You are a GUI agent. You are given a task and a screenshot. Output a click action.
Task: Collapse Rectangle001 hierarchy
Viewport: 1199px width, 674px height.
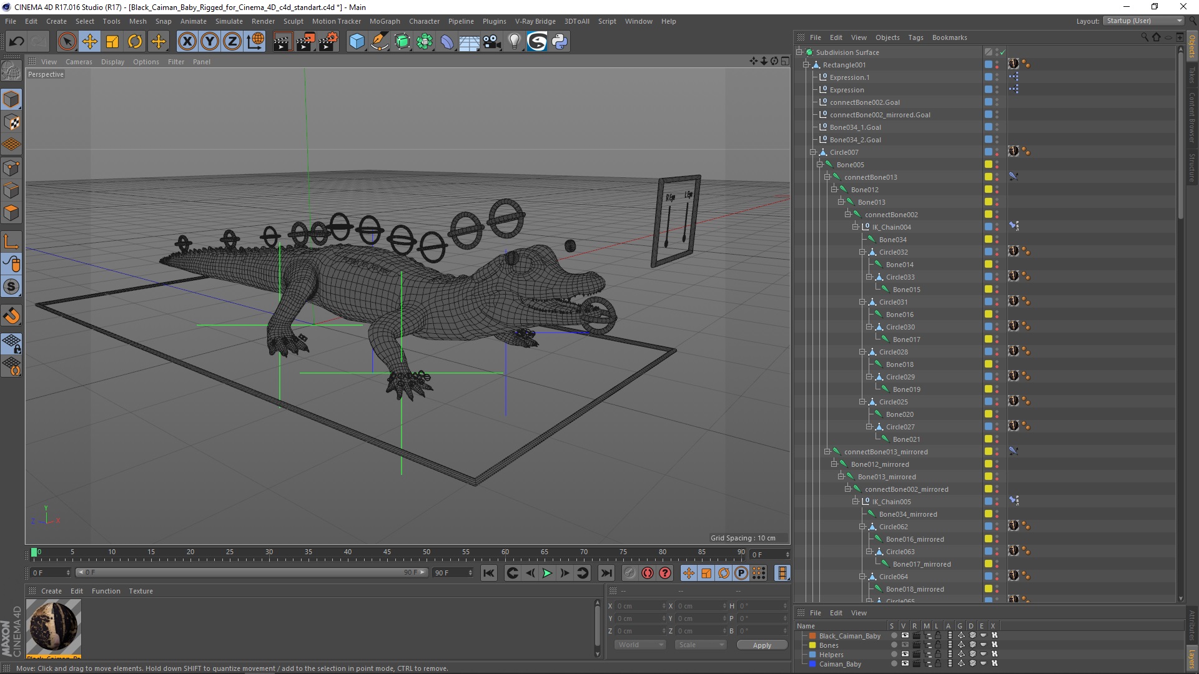(x=806, y=65)
